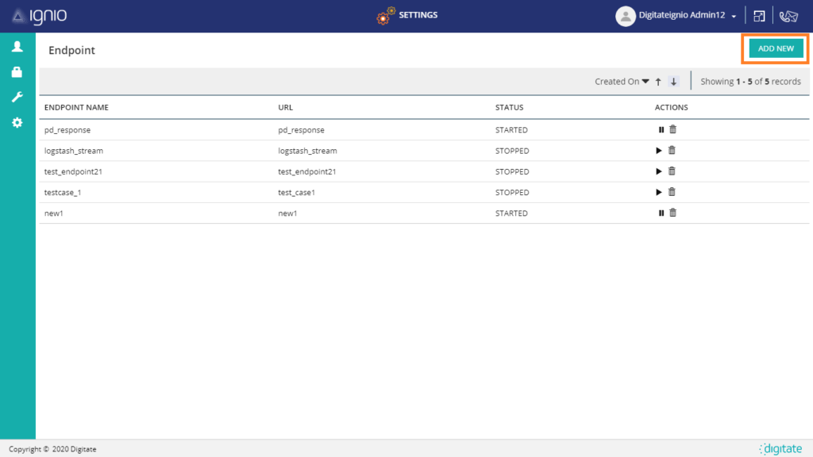Open the wrench tools sidebar icon

pos(17,98)
